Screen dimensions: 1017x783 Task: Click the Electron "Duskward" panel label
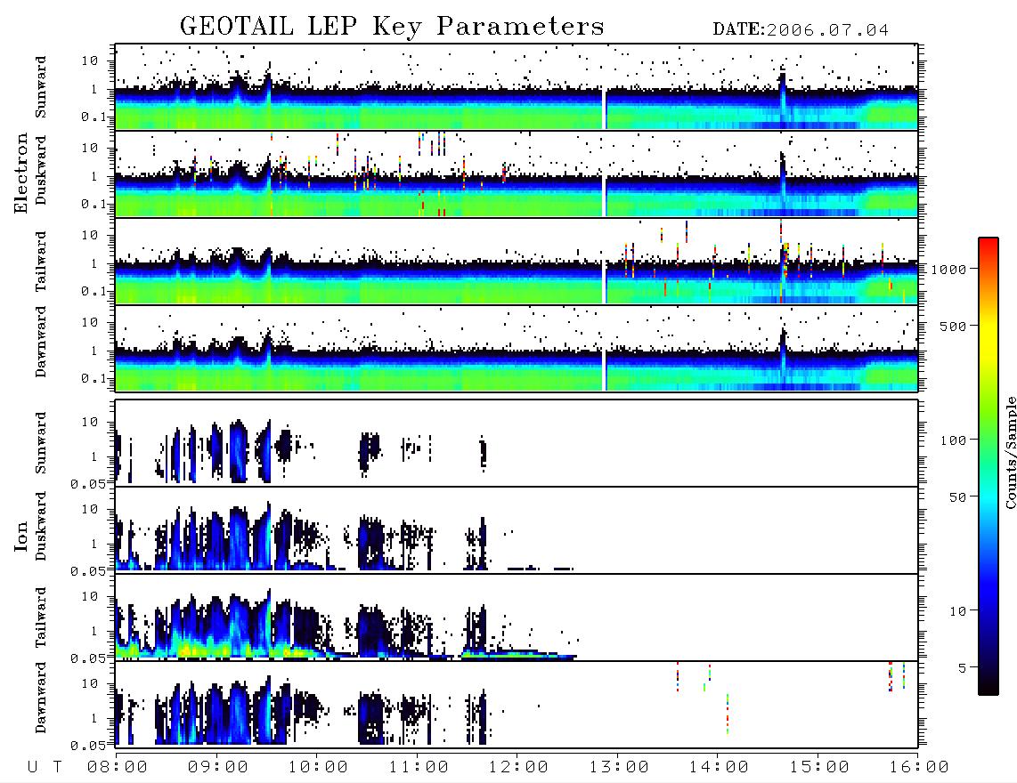[x=41, y=170]
